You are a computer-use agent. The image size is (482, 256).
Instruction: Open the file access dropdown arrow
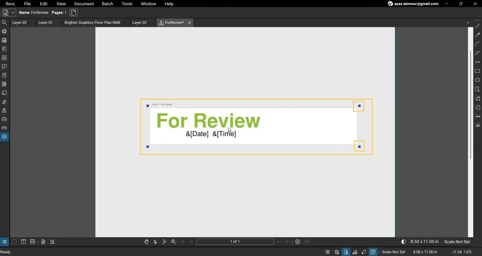point(13,13)
